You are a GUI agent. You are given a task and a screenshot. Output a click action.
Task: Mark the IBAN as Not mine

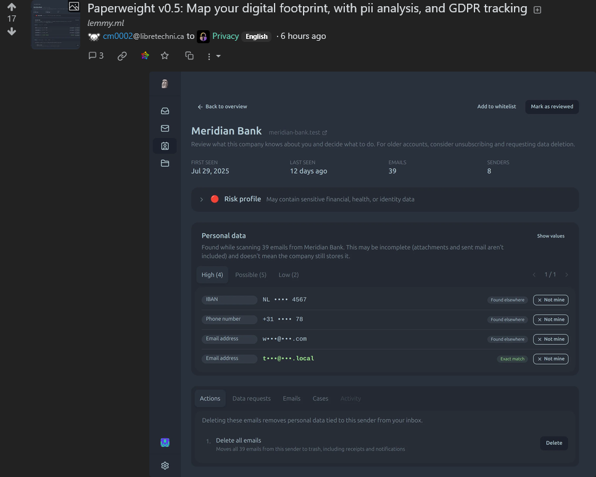[551, 300]
